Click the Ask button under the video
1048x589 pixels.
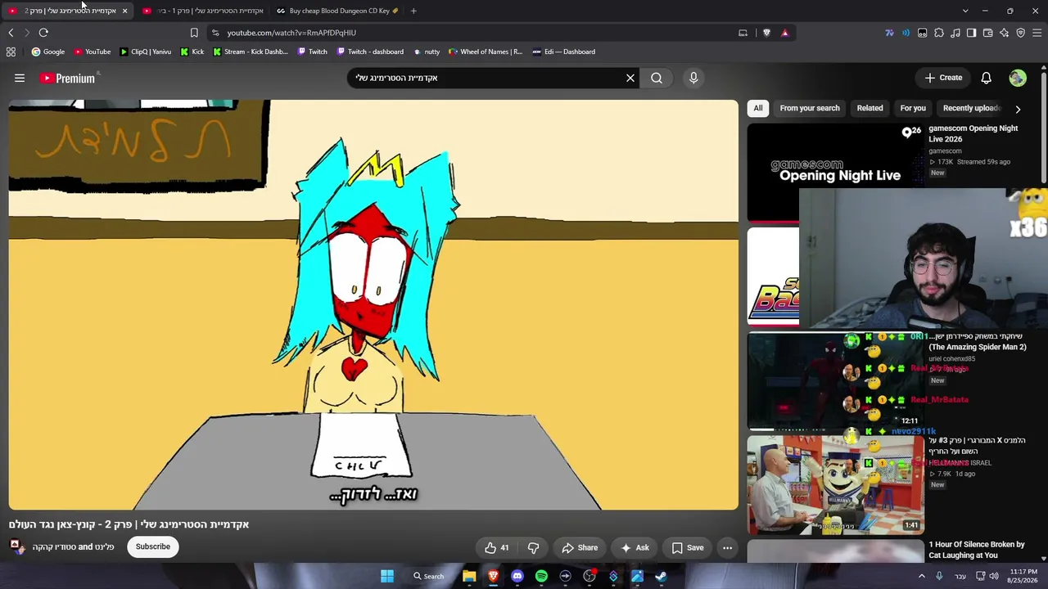635,547
